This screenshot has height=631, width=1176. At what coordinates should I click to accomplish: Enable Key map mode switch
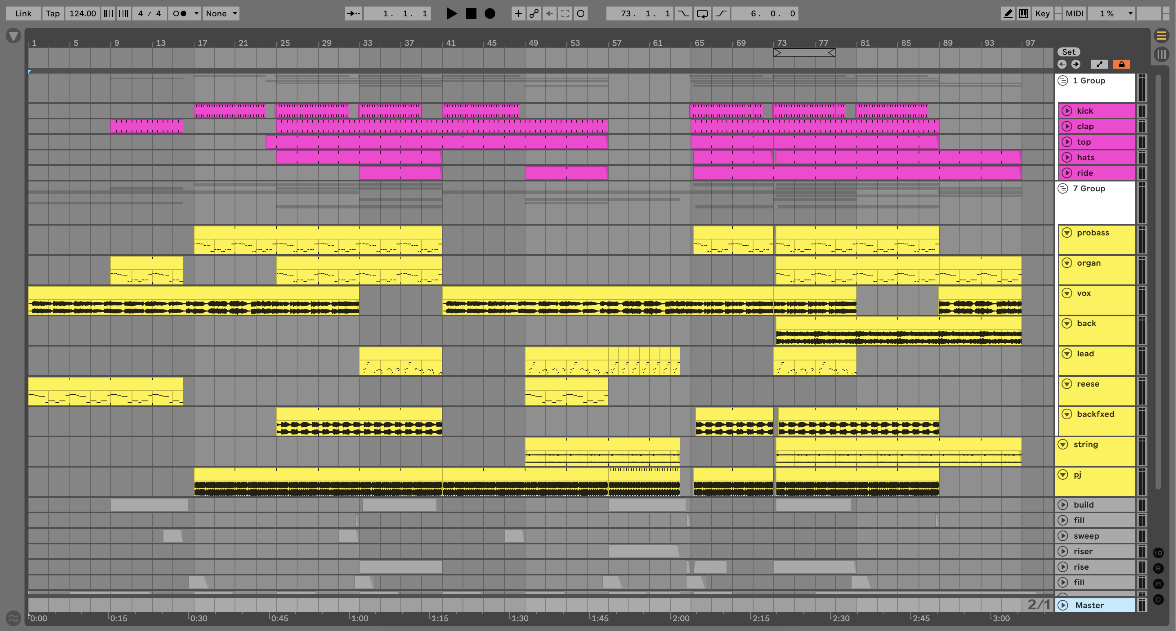(x=1042, y=14)
